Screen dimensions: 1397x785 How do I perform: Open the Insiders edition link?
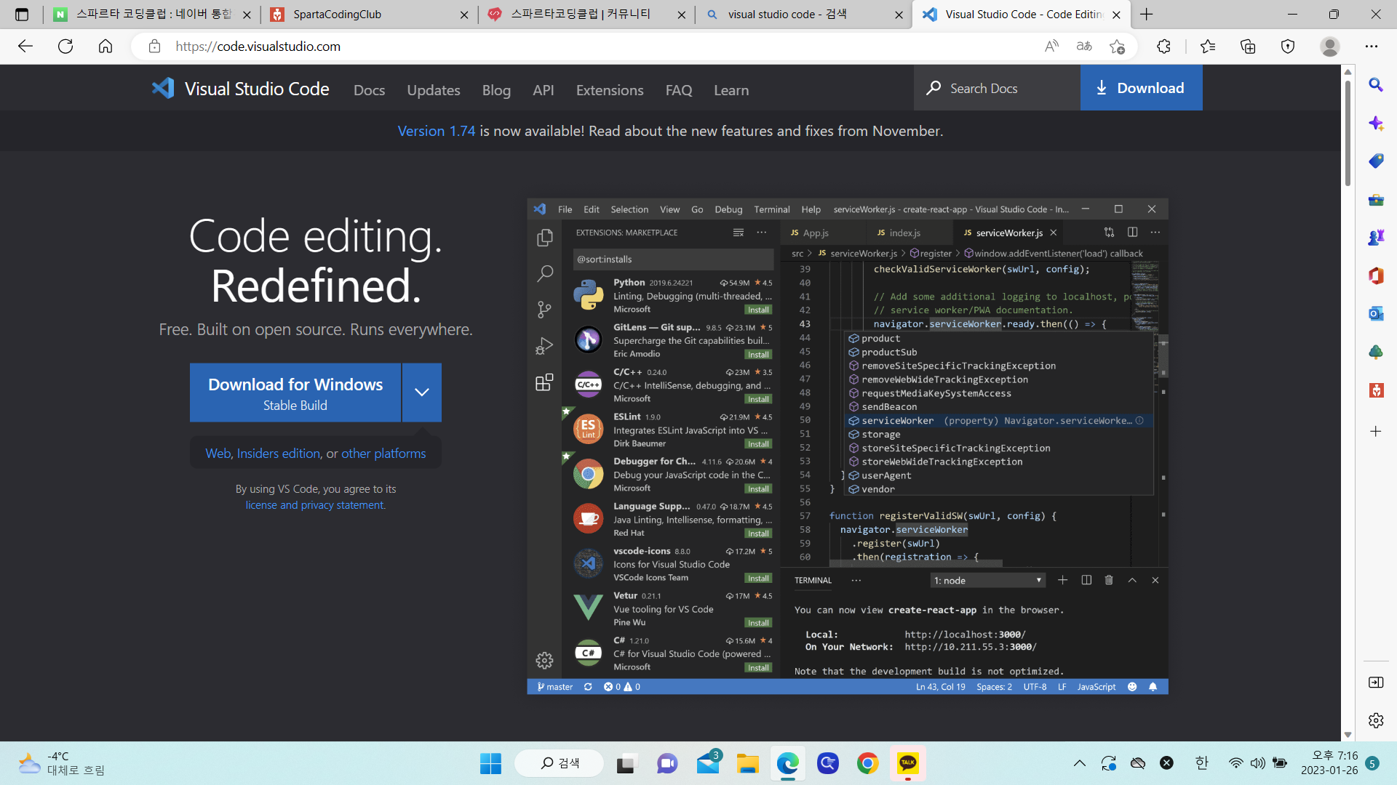pyautogui.click(x=279, y=454)
